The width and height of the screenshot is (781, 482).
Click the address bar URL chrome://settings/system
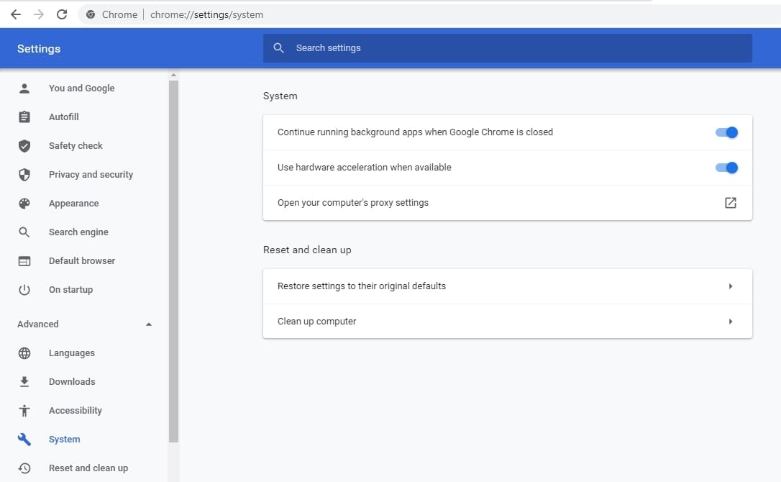click(206, 14)
